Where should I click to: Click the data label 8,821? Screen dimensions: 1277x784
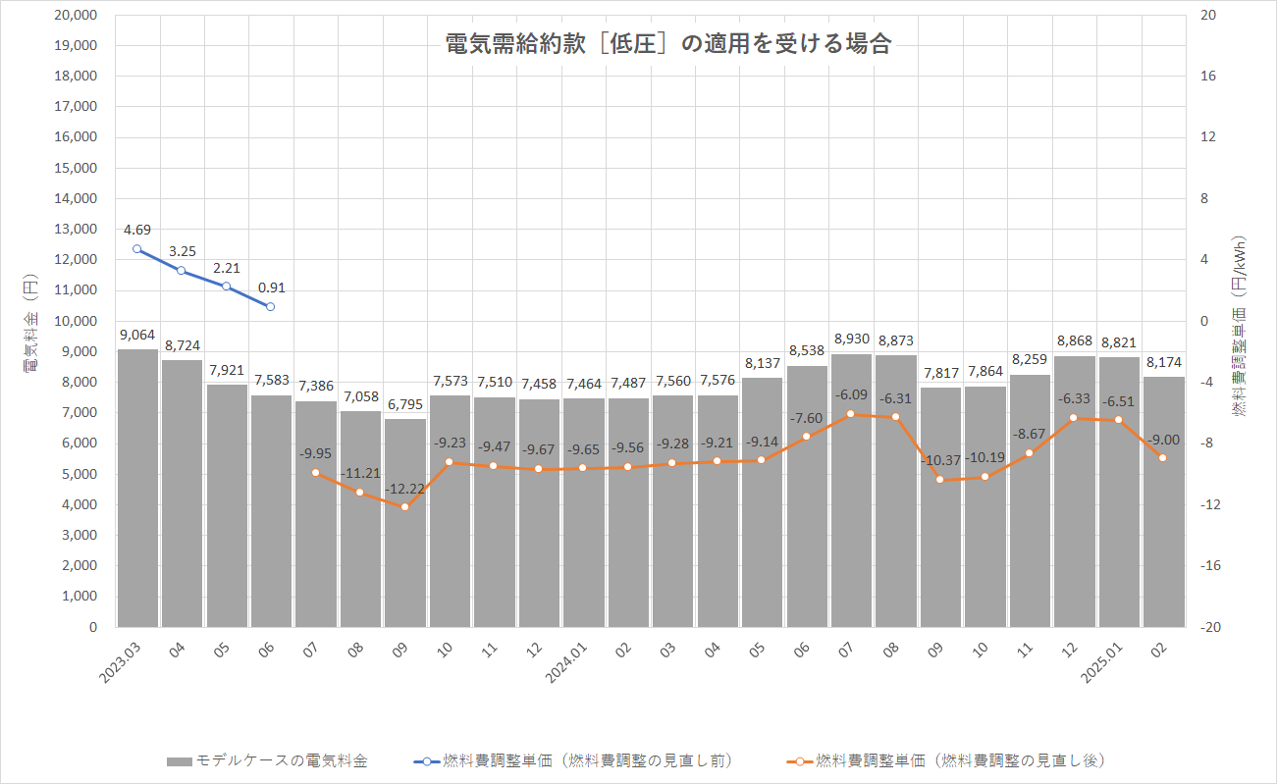1118,342
